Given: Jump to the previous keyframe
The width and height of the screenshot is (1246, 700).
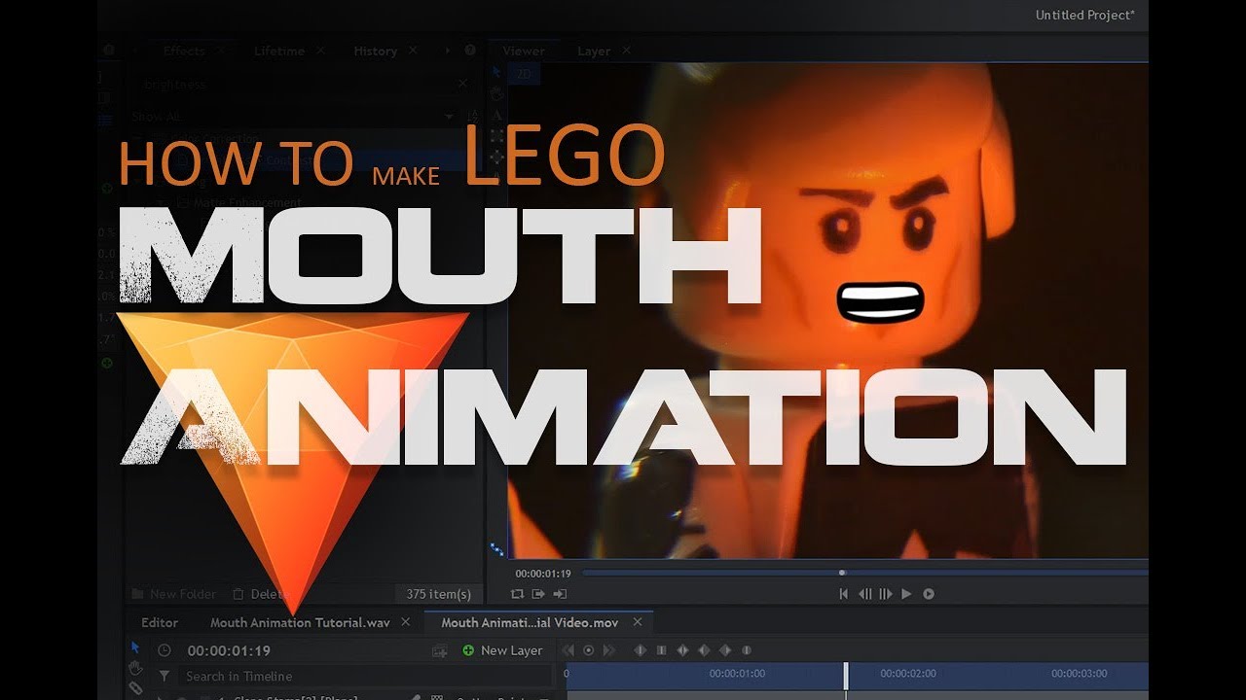Looking at the screenshot, I should [568, 650].
